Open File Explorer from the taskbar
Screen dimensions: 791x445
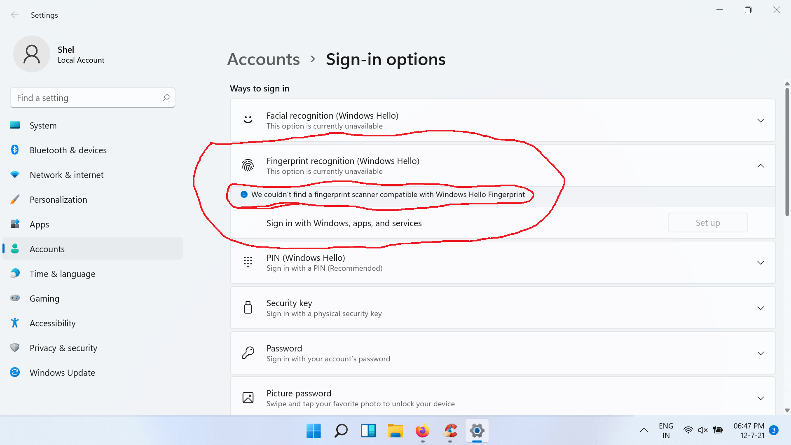coord(395,431)
